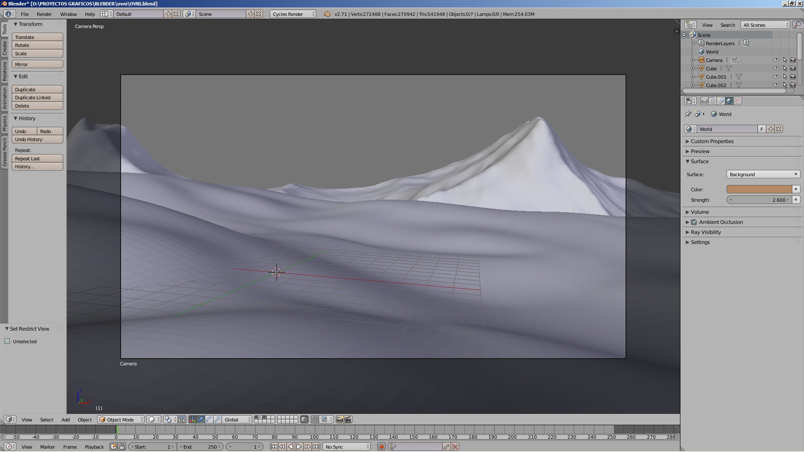The height and width of the screenshot is (452, 804).
Task: Click the world background Color swatch
Action: [759, 189]
